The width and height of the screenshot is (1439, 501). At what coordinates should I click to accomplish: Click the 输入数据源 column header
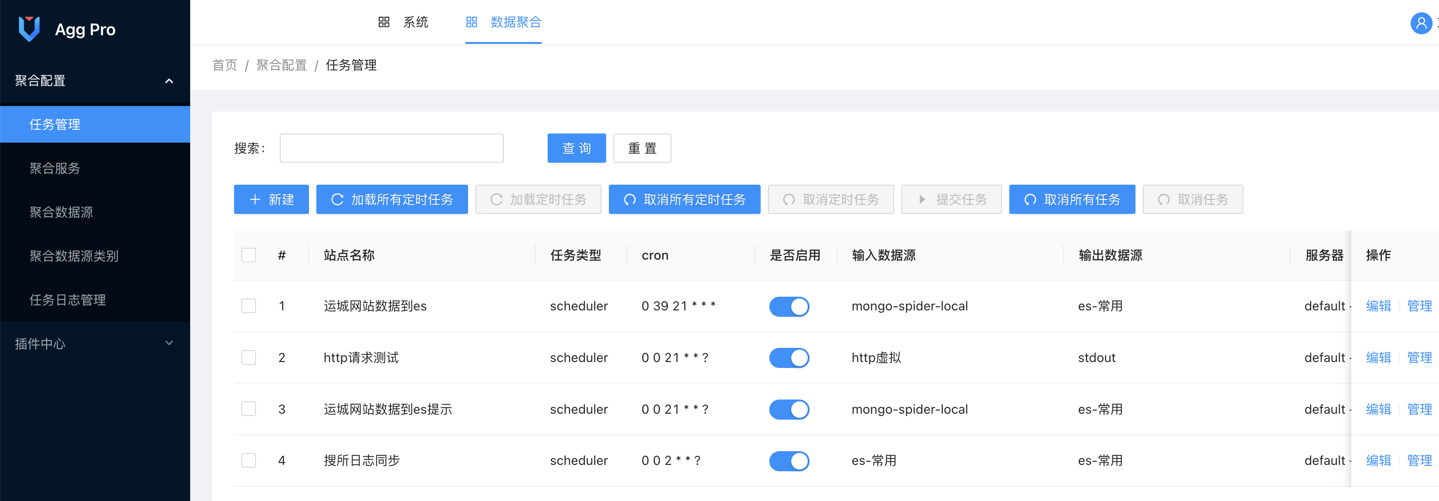coord(884,255)
